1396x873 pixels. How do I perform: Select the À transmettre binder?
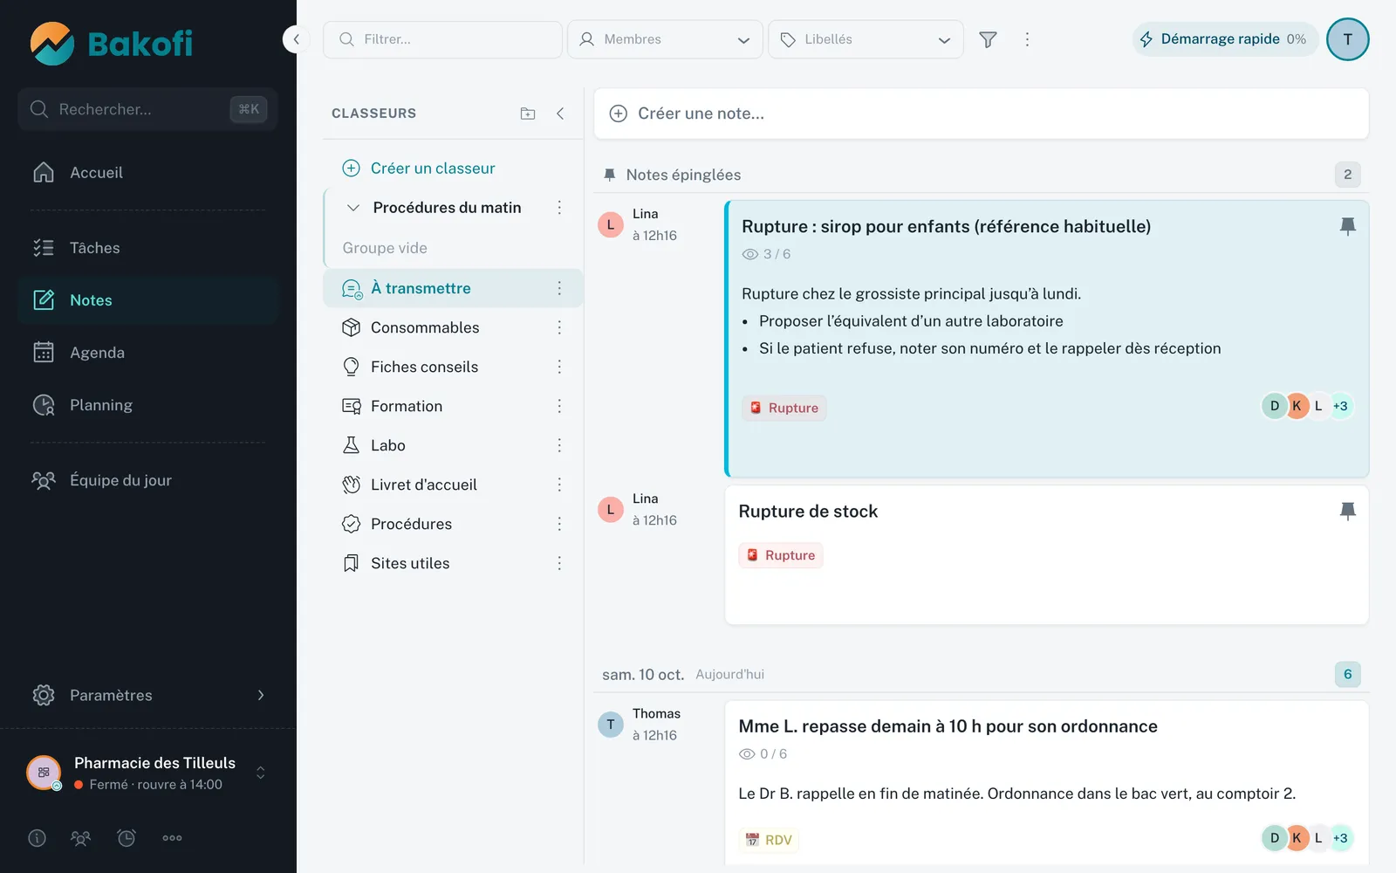(x=453, y=288)
